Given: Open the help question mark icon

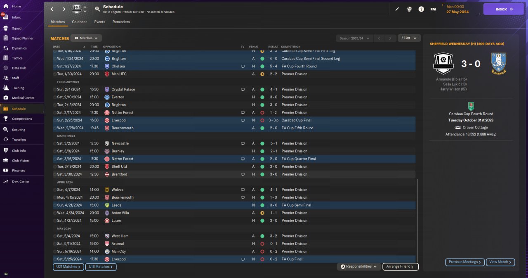Looking at the screenshot, I should 421,9.
